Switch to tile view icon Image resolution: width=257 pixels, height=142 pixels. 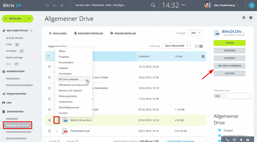[197, 46]
